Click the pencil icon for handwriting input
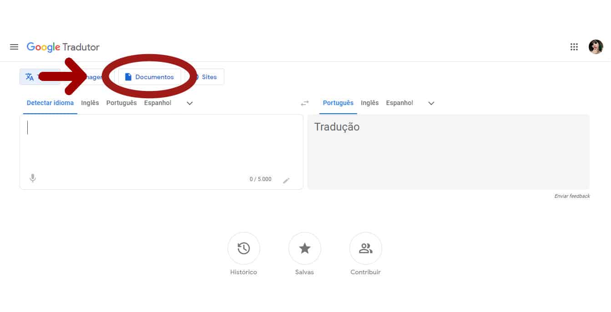 pyautogui.click(x=287, y=180)
